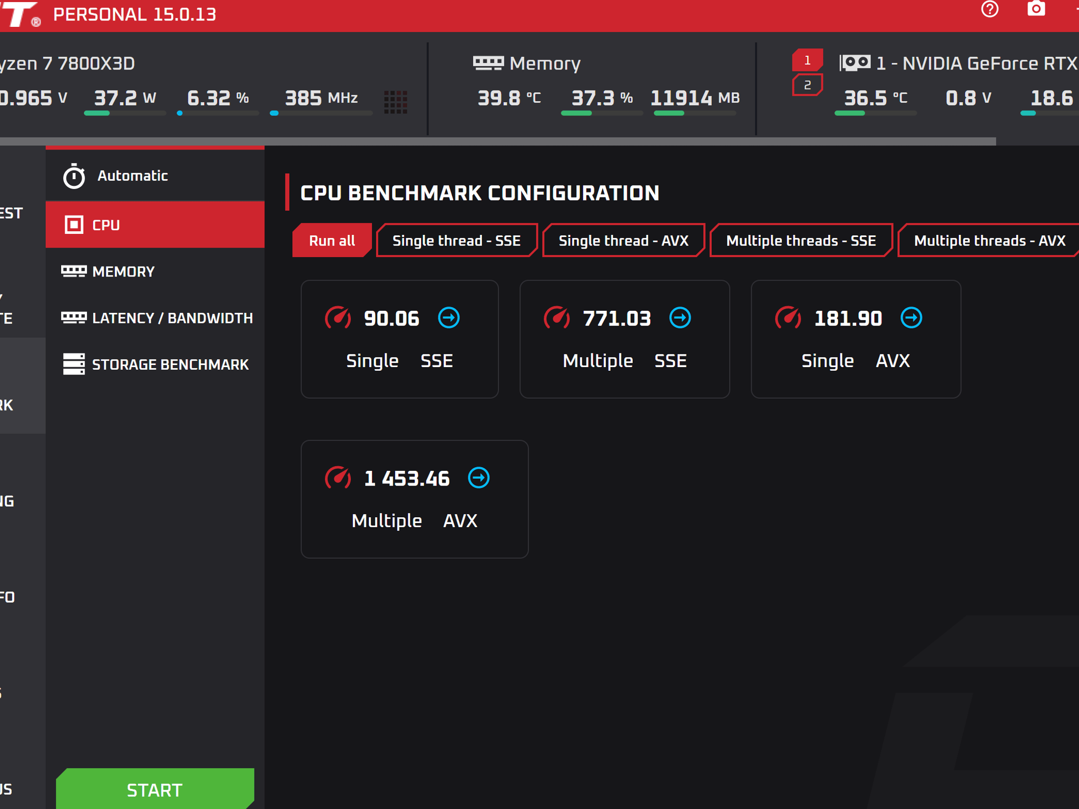Image resolution: width=1079 pixels, height=809 pixels.
Task: Click the memory 11914 MB usage bar
Action: click(695, 113)
